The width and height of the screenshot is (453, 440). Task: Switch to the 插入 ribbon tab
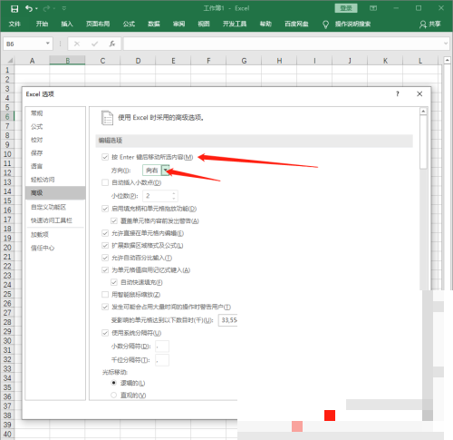[67, 24]
